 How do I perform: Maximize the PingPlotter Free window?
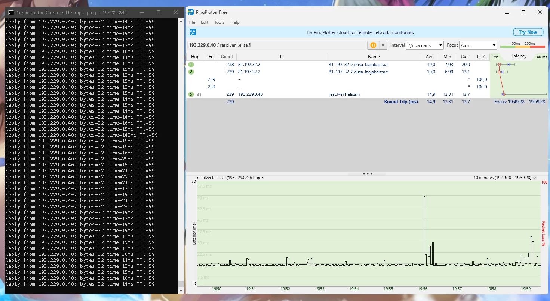523,12
